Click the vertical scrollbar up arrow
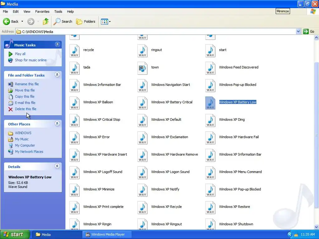319x239 pixels. pyautogui.click(x=316, y=37)
